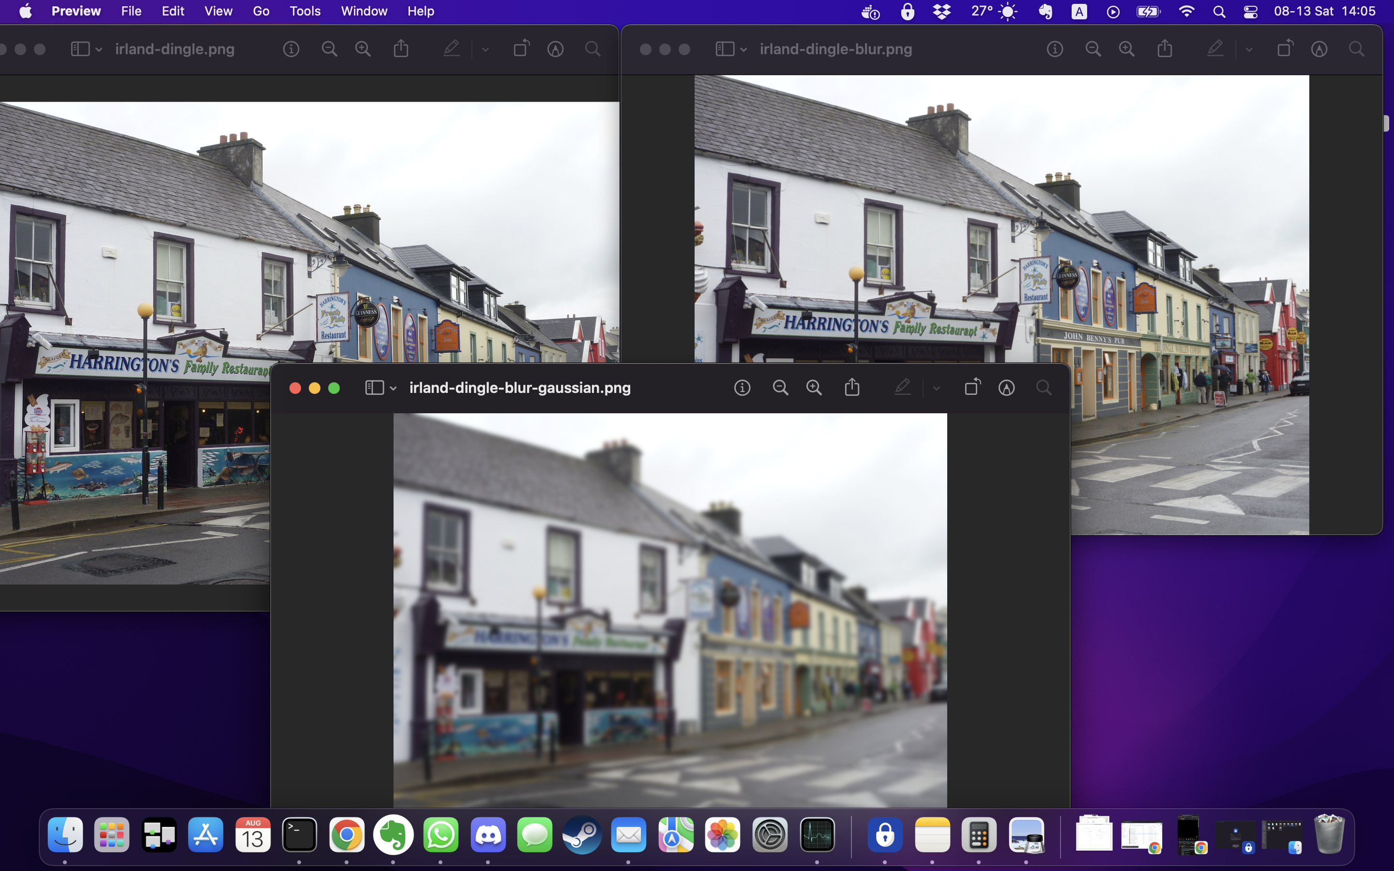Open search in irland-dingle.png window

pos(593,49)
